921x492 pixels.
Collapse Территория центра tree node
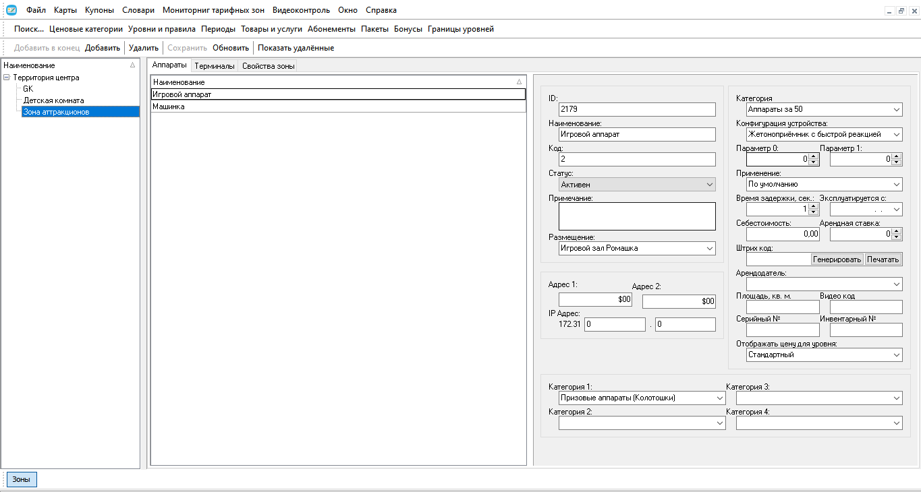pos(7,78)
